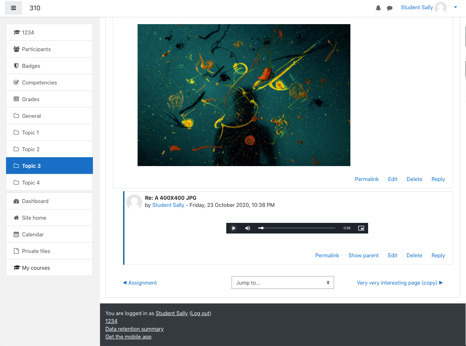Image resolution: width=466 pixels, height=346 pixels.
Task: Open the Calendar page
Action: coord(50,234)
